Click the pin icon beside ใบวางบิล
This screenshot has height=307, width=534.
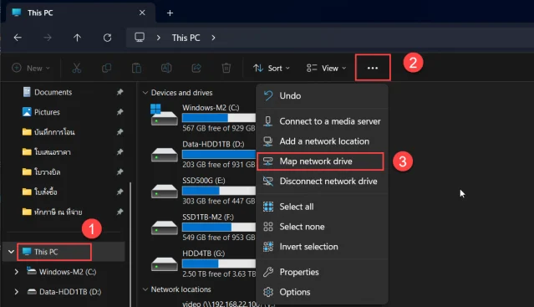(120, 171)
